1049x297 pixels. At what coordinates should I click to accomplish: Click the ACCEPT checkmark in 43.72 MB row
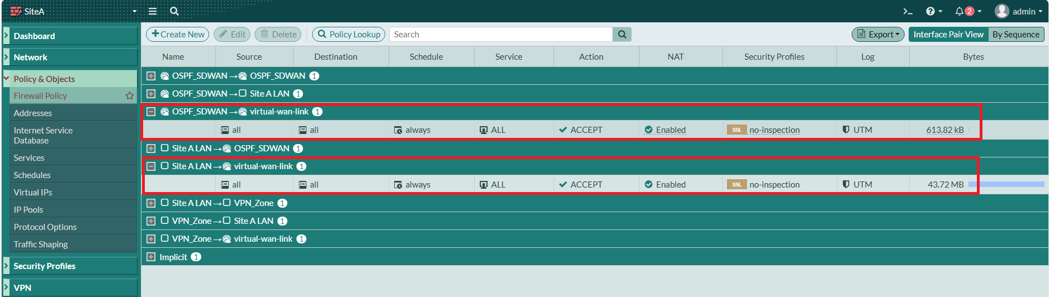click(x=563, y=184)
